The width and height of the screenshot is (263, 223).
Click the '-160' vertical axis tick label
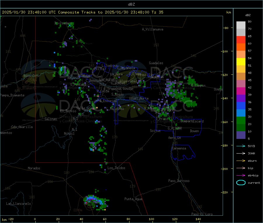click(x=225, y=122)
